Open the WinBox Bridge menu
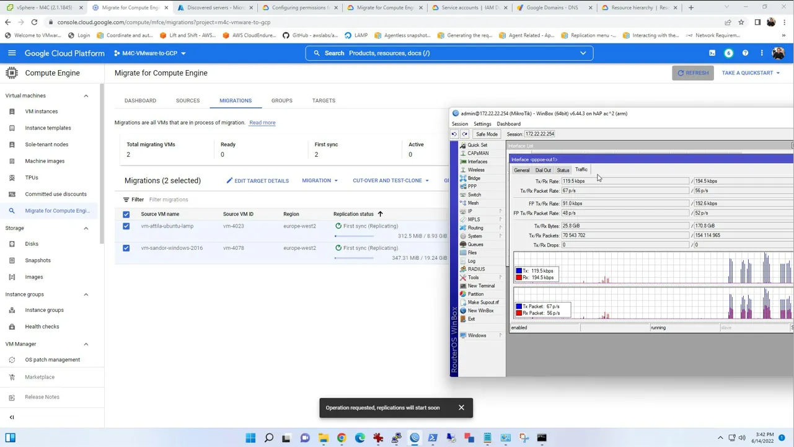Viewport: 794px width, 447px height. tap(474, 179)
